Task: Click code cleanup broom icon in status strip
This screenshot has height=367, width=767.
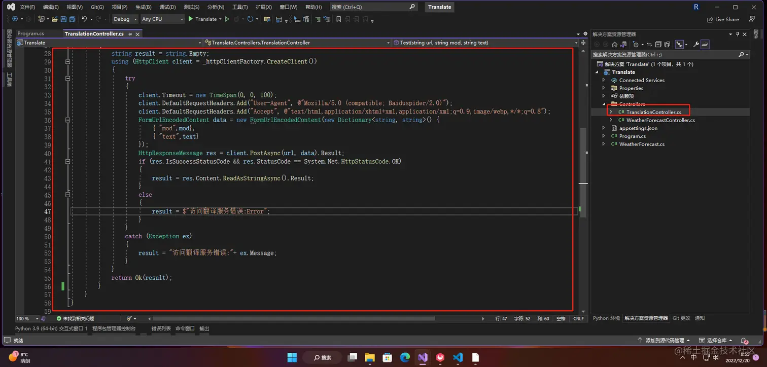Action: point(129,318)
